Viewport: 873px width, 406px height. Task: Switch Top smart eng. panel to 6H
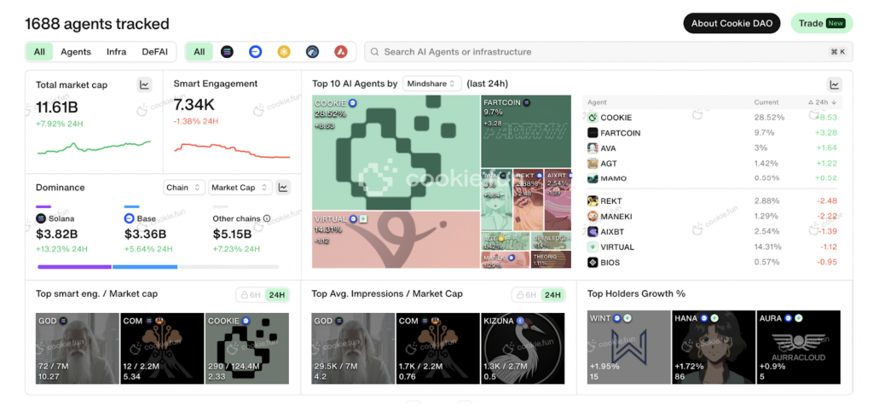pyautogui.click(x=250, y=294)
